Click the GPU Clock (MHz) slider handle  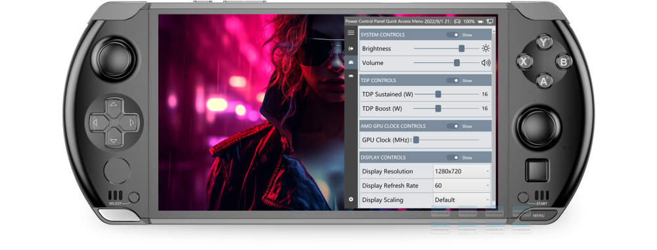coord(416,140)
